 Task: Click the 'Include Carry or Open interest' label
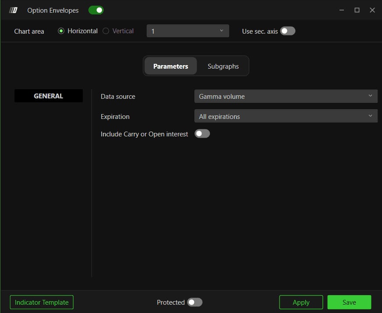point(144,134)
